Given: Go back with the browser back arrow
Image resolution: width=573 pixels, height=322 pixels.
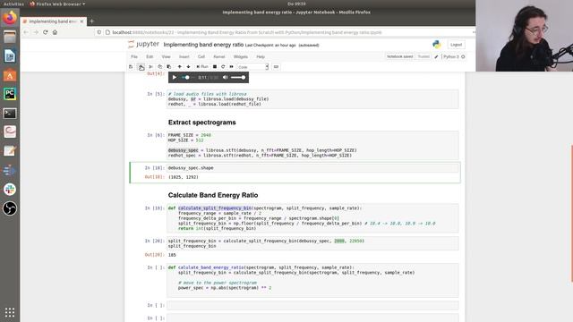Looking at the screenshot, I should click(26, 32).
